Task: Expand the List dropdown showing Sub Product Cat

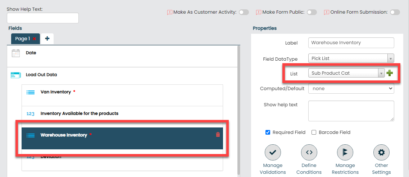Action: (x=346, y=73)
